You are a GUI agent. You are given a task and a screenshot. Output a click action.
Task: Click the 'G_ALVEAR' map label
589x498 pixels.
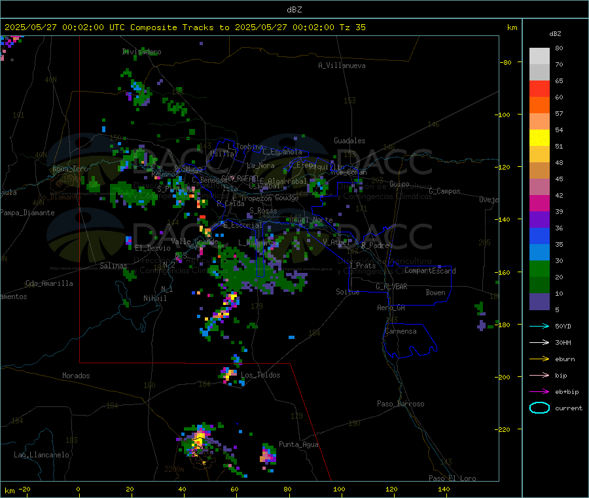(391, 287)
